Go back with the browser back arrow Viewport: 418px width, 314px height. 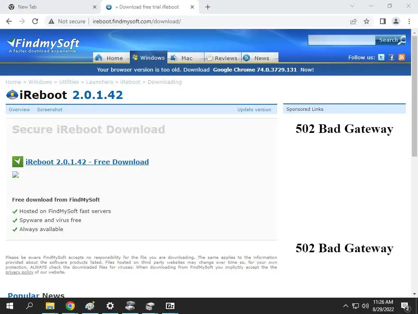(x=9, y=21)
